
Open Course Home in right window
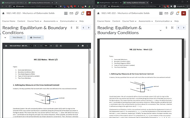tap(104, 21)
